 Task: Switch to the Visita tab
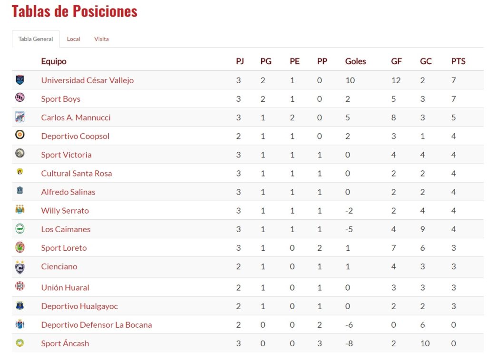pos(101,39)
